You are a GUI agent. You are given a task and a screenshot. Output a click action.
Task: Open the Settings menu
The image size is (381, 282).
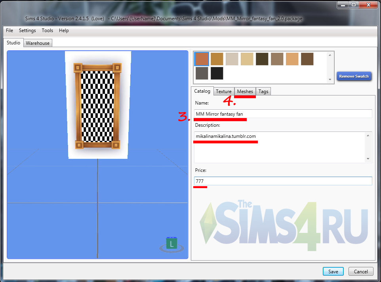click(27, 30)
